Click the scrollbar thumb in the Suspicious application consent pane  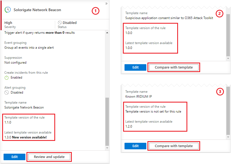pos(228,35)
